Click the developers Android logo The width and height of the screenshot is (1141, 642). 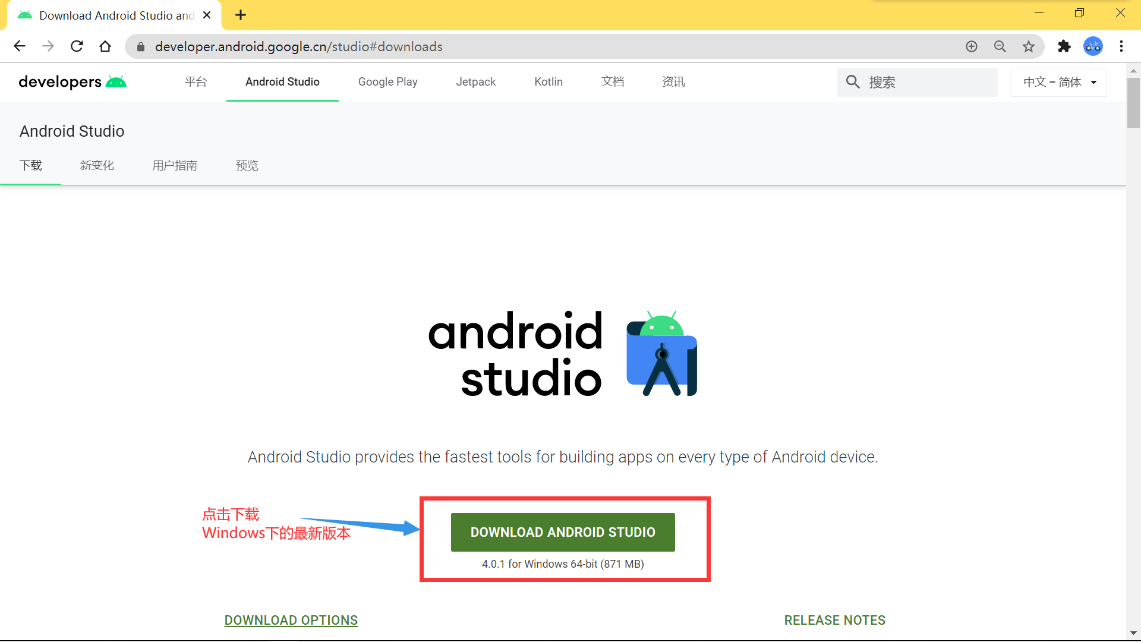73,82
